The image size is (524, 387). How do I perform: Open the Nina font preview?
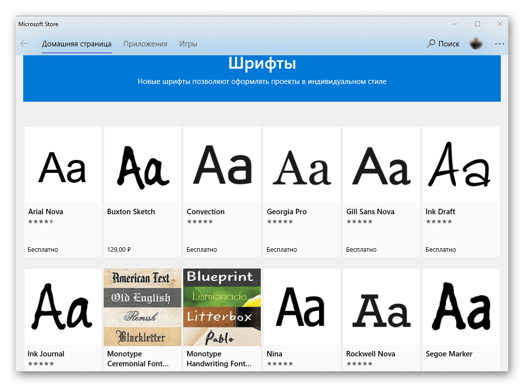tap(302, 307)
